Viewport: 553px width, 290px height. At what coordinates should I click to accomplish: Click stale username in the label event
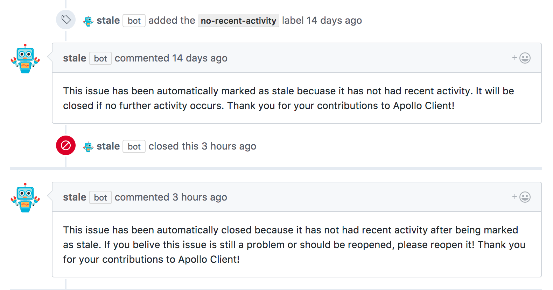pos(108,21)
